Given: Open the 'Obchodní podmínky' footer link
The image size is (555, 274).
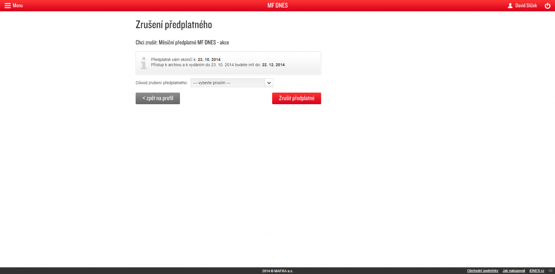Looking at the screenshot, I should tap(483, 271).
